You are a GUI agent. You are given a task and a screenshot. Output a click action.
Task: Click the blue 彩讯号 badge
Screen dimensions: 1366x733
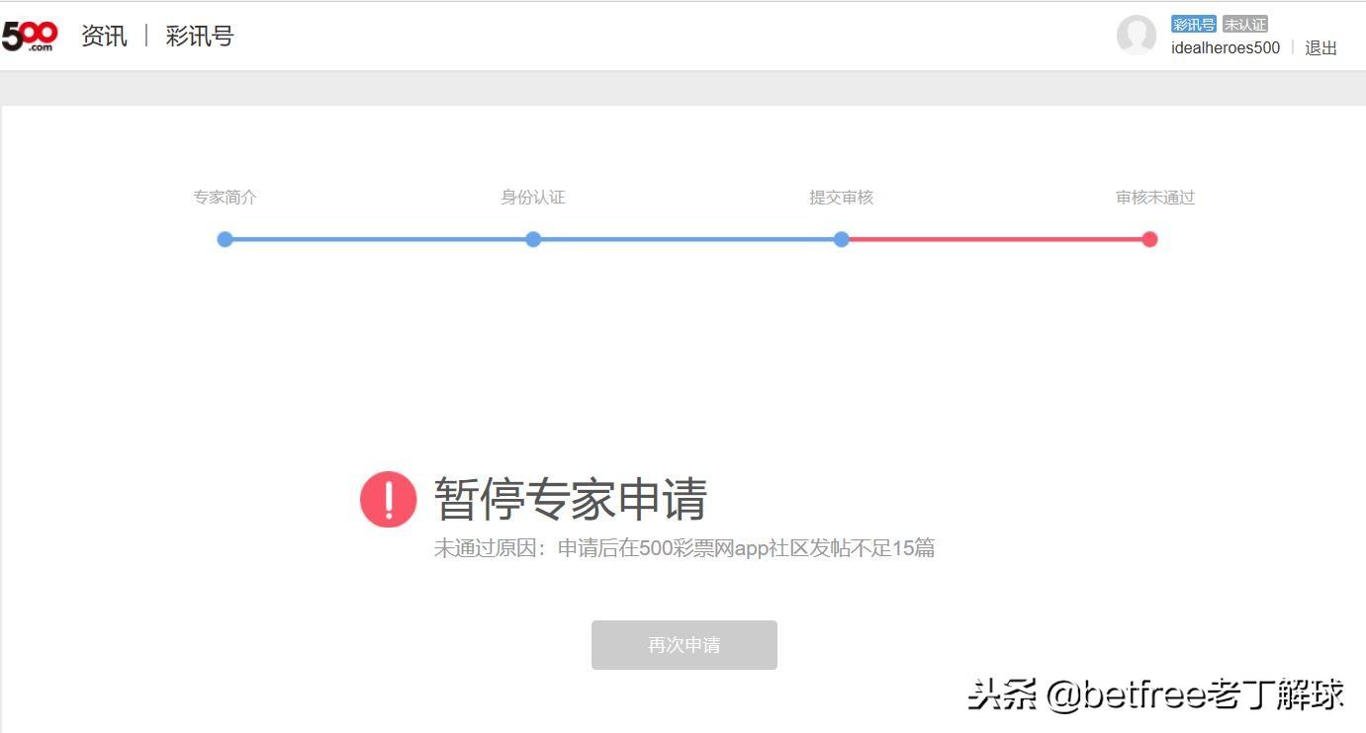click(1194, 25)
